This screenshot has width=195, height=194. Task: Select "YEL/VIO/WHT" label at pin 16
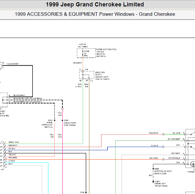pos(13,64)
